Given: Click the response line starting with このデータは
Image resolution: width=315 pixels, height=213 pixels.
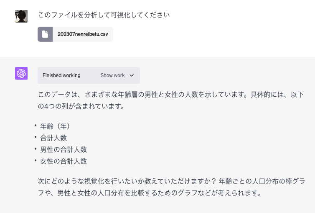Looking at the screenshot, I should [x=171, y=95].
